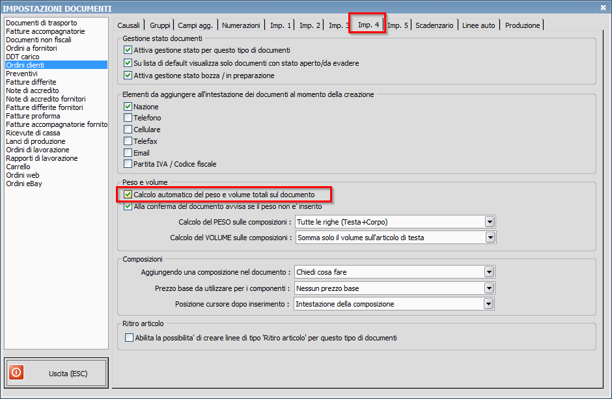Close the Impostazioni Documenti window
This screenshot has height=399, width=612.
pos(603,7)
